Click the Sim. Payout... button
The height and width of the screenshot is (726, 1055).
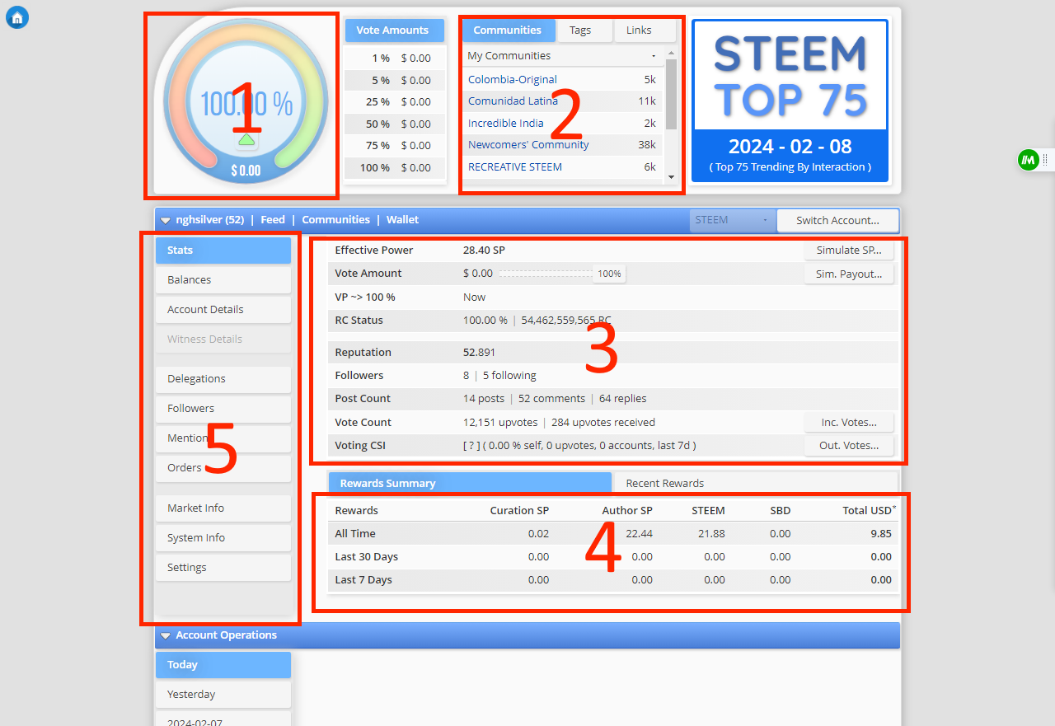coord(849,274)
